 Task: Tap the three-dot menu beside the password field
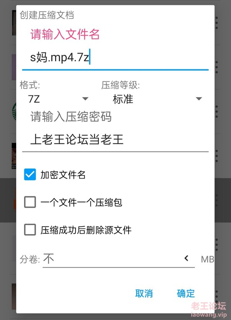tap(217, 156)
